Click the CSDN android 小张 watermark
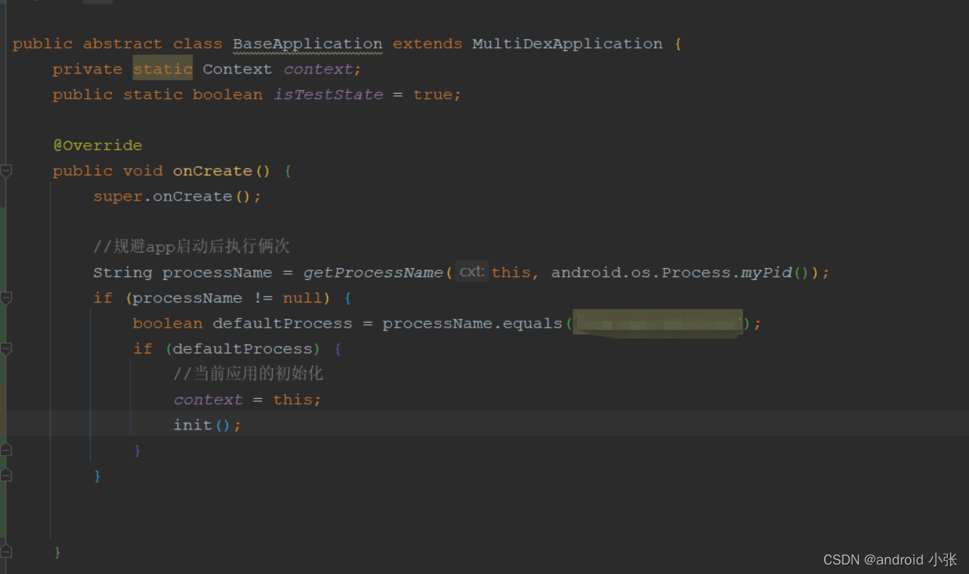Image resolution: width=969 pixels, height=574 pixels. coord(889,559)
